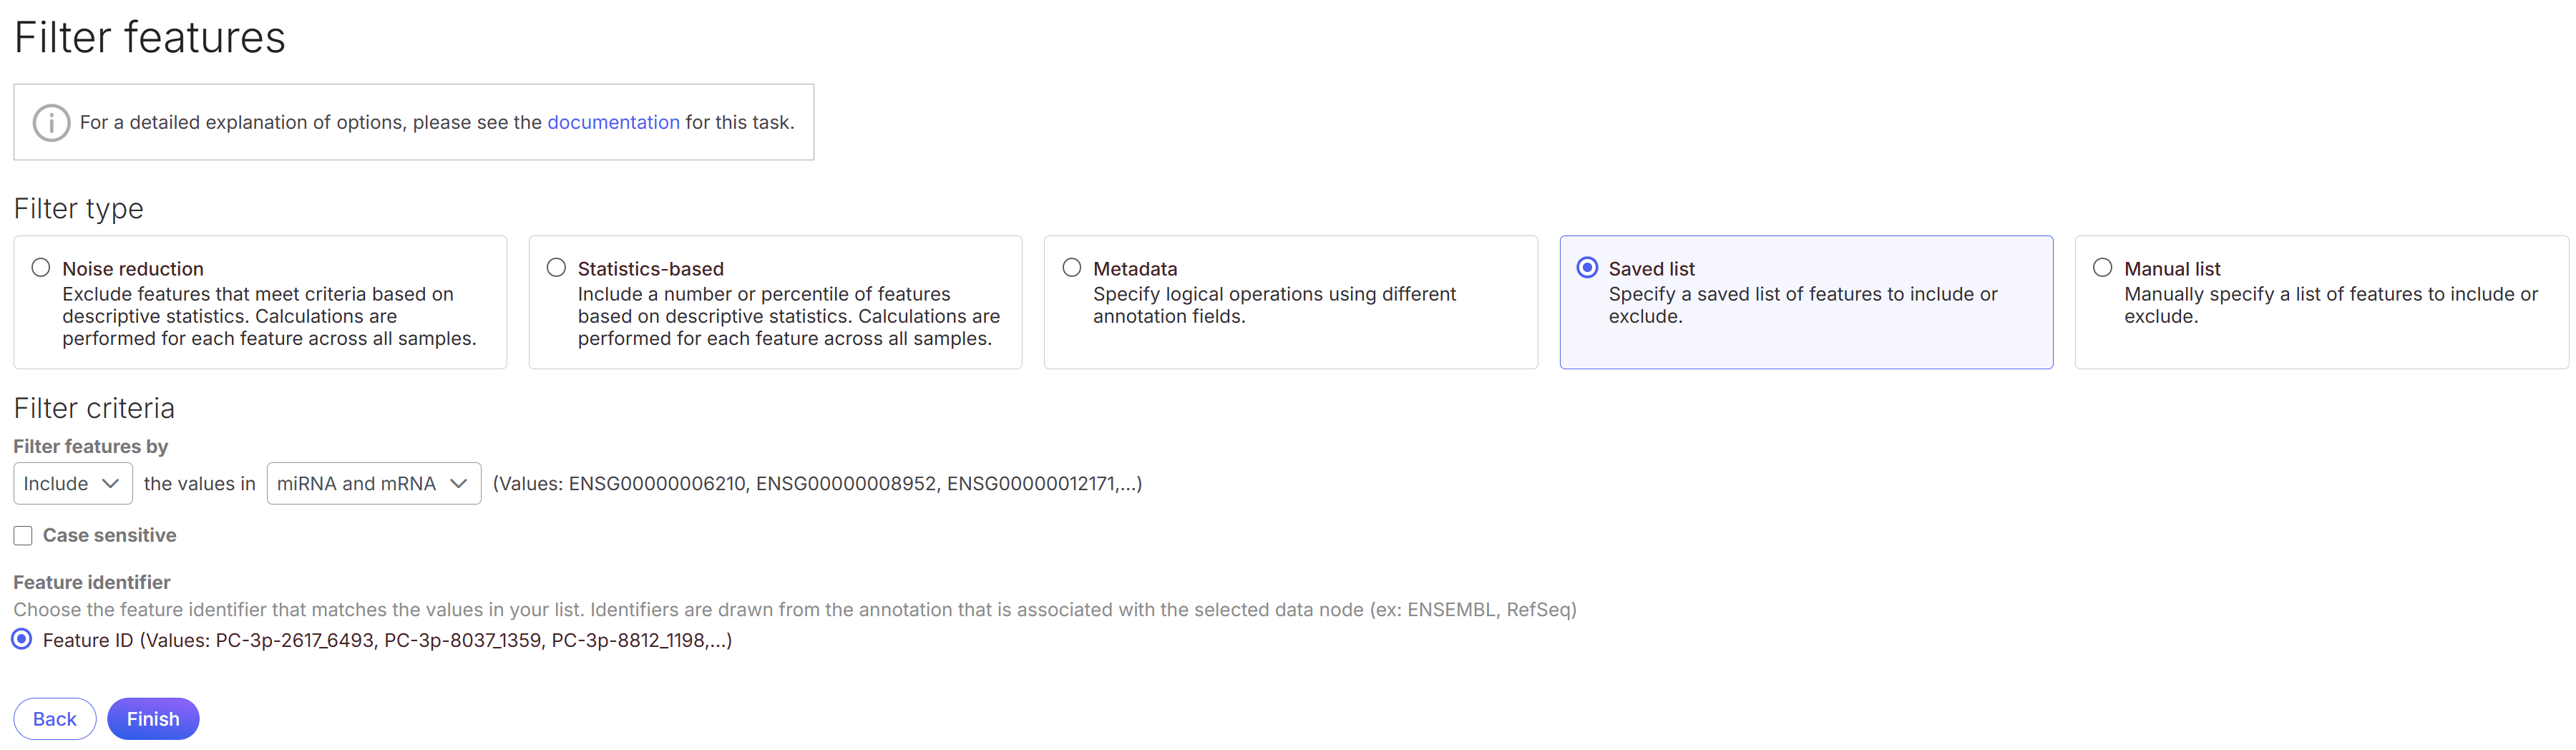Expand the miRNA and mRNA list dropdown
The image size is (2576, 750).
pyautogui.click(x=373, y=484)
